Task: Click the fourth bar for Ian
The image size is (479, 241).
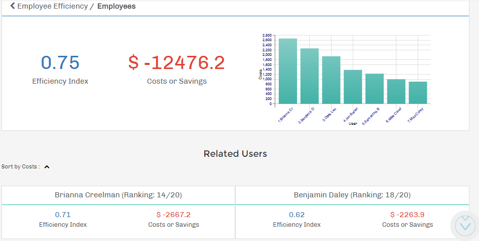Action: point(353,87)
